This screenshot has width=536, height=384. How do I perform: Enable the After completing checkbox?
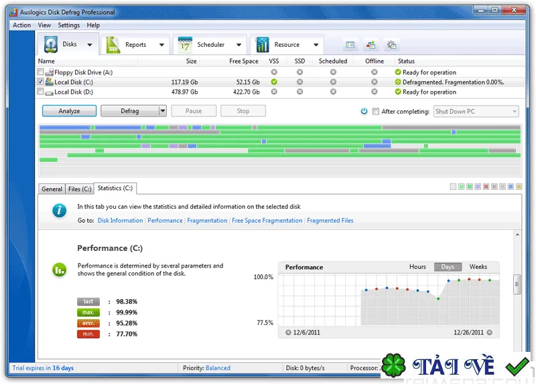(376, 111)
